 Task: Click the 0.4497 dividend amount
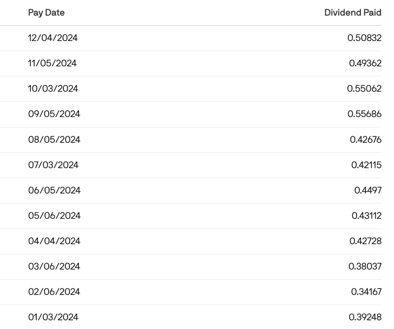tap(367, 191)
